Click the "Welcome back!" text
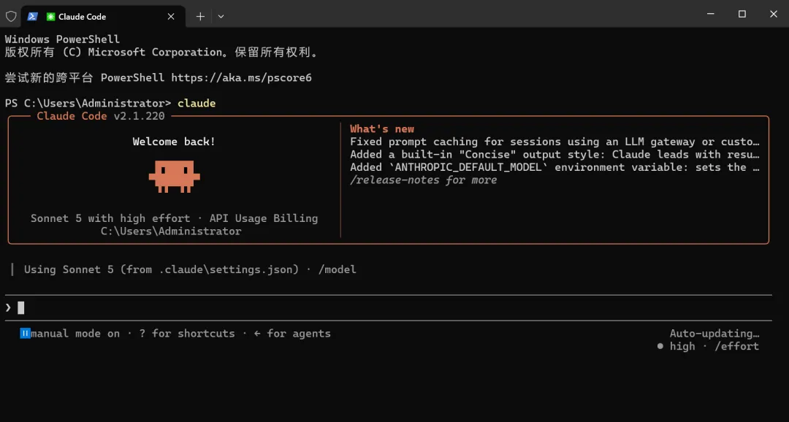This screenshot has width=789, height=422. (174, 142)
